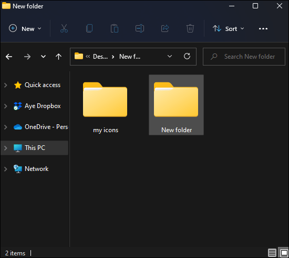
Task: Click the Share icon in toolbar
Action: coord(165,28)
